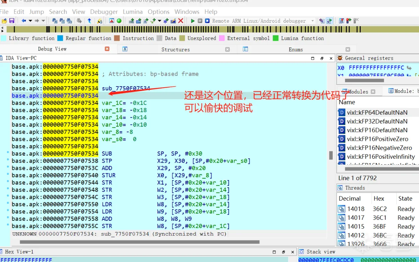The image size is (419, 262).
Task: Click the red triangle warning toolbar icon
Action: (111, 21)
